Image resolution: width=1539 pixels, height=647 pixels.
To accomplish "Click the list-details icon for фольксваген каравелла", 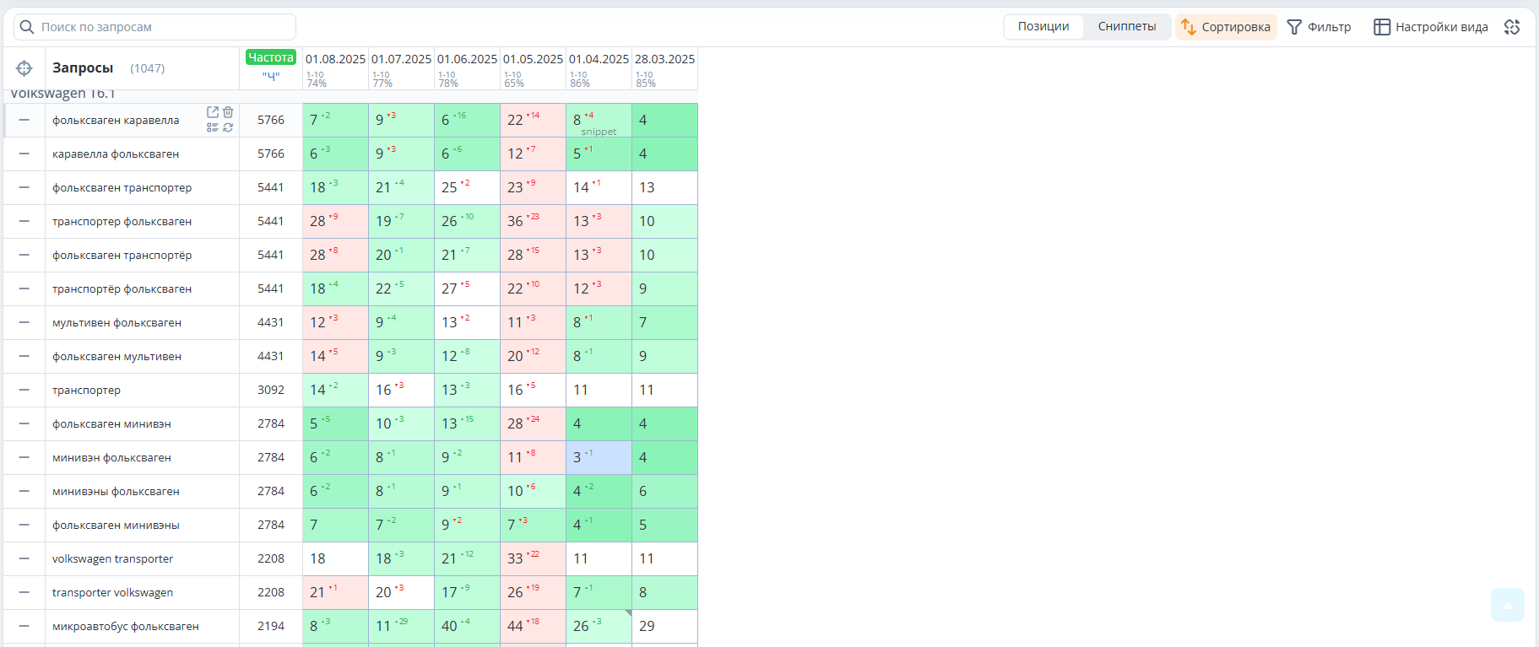I will click(213, 127).
